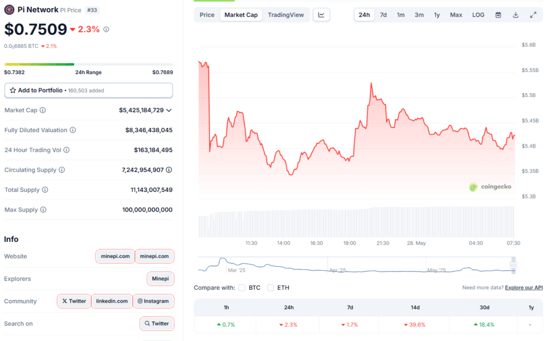Click the $0.7509 current price
This screenshot has height=341, width=546.
point(36,29)
